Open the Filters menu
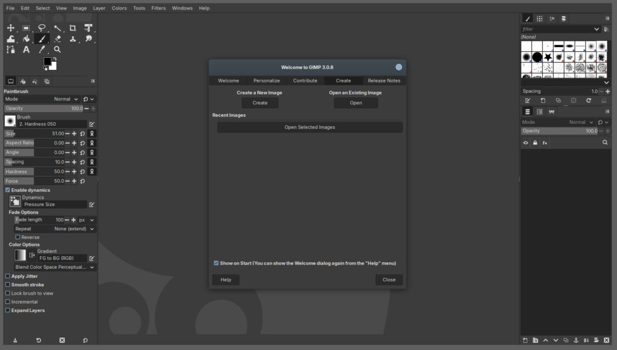This screenshot has height=350, width=617. (158, 8)
